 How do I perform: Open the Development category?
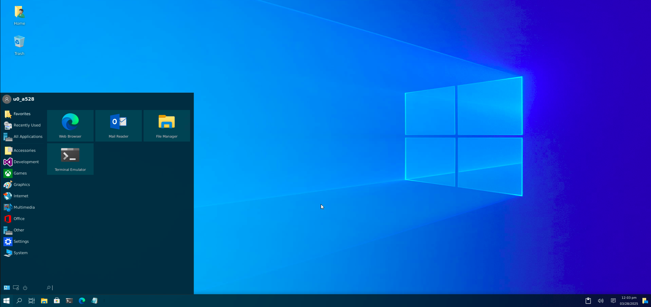[x=23, y=162]
